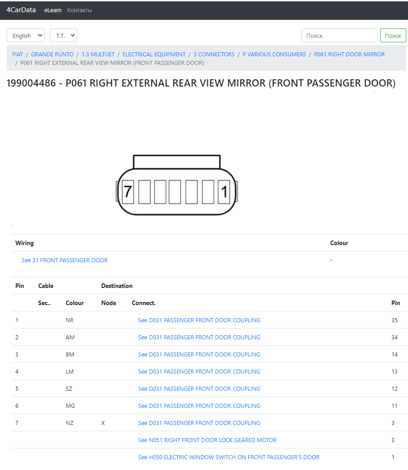Select the NR cable colour cell

point(70,320)
